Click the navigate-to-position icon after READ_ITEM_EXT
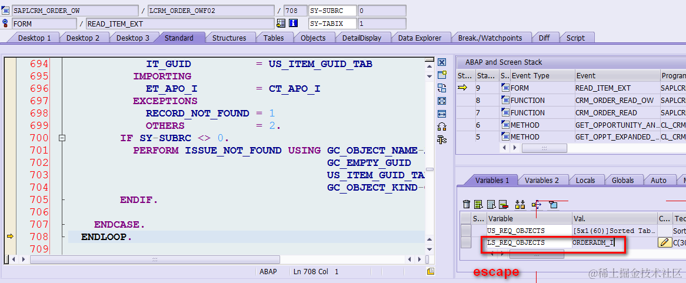Screen dimensions: 686x283 coord(281,23)
